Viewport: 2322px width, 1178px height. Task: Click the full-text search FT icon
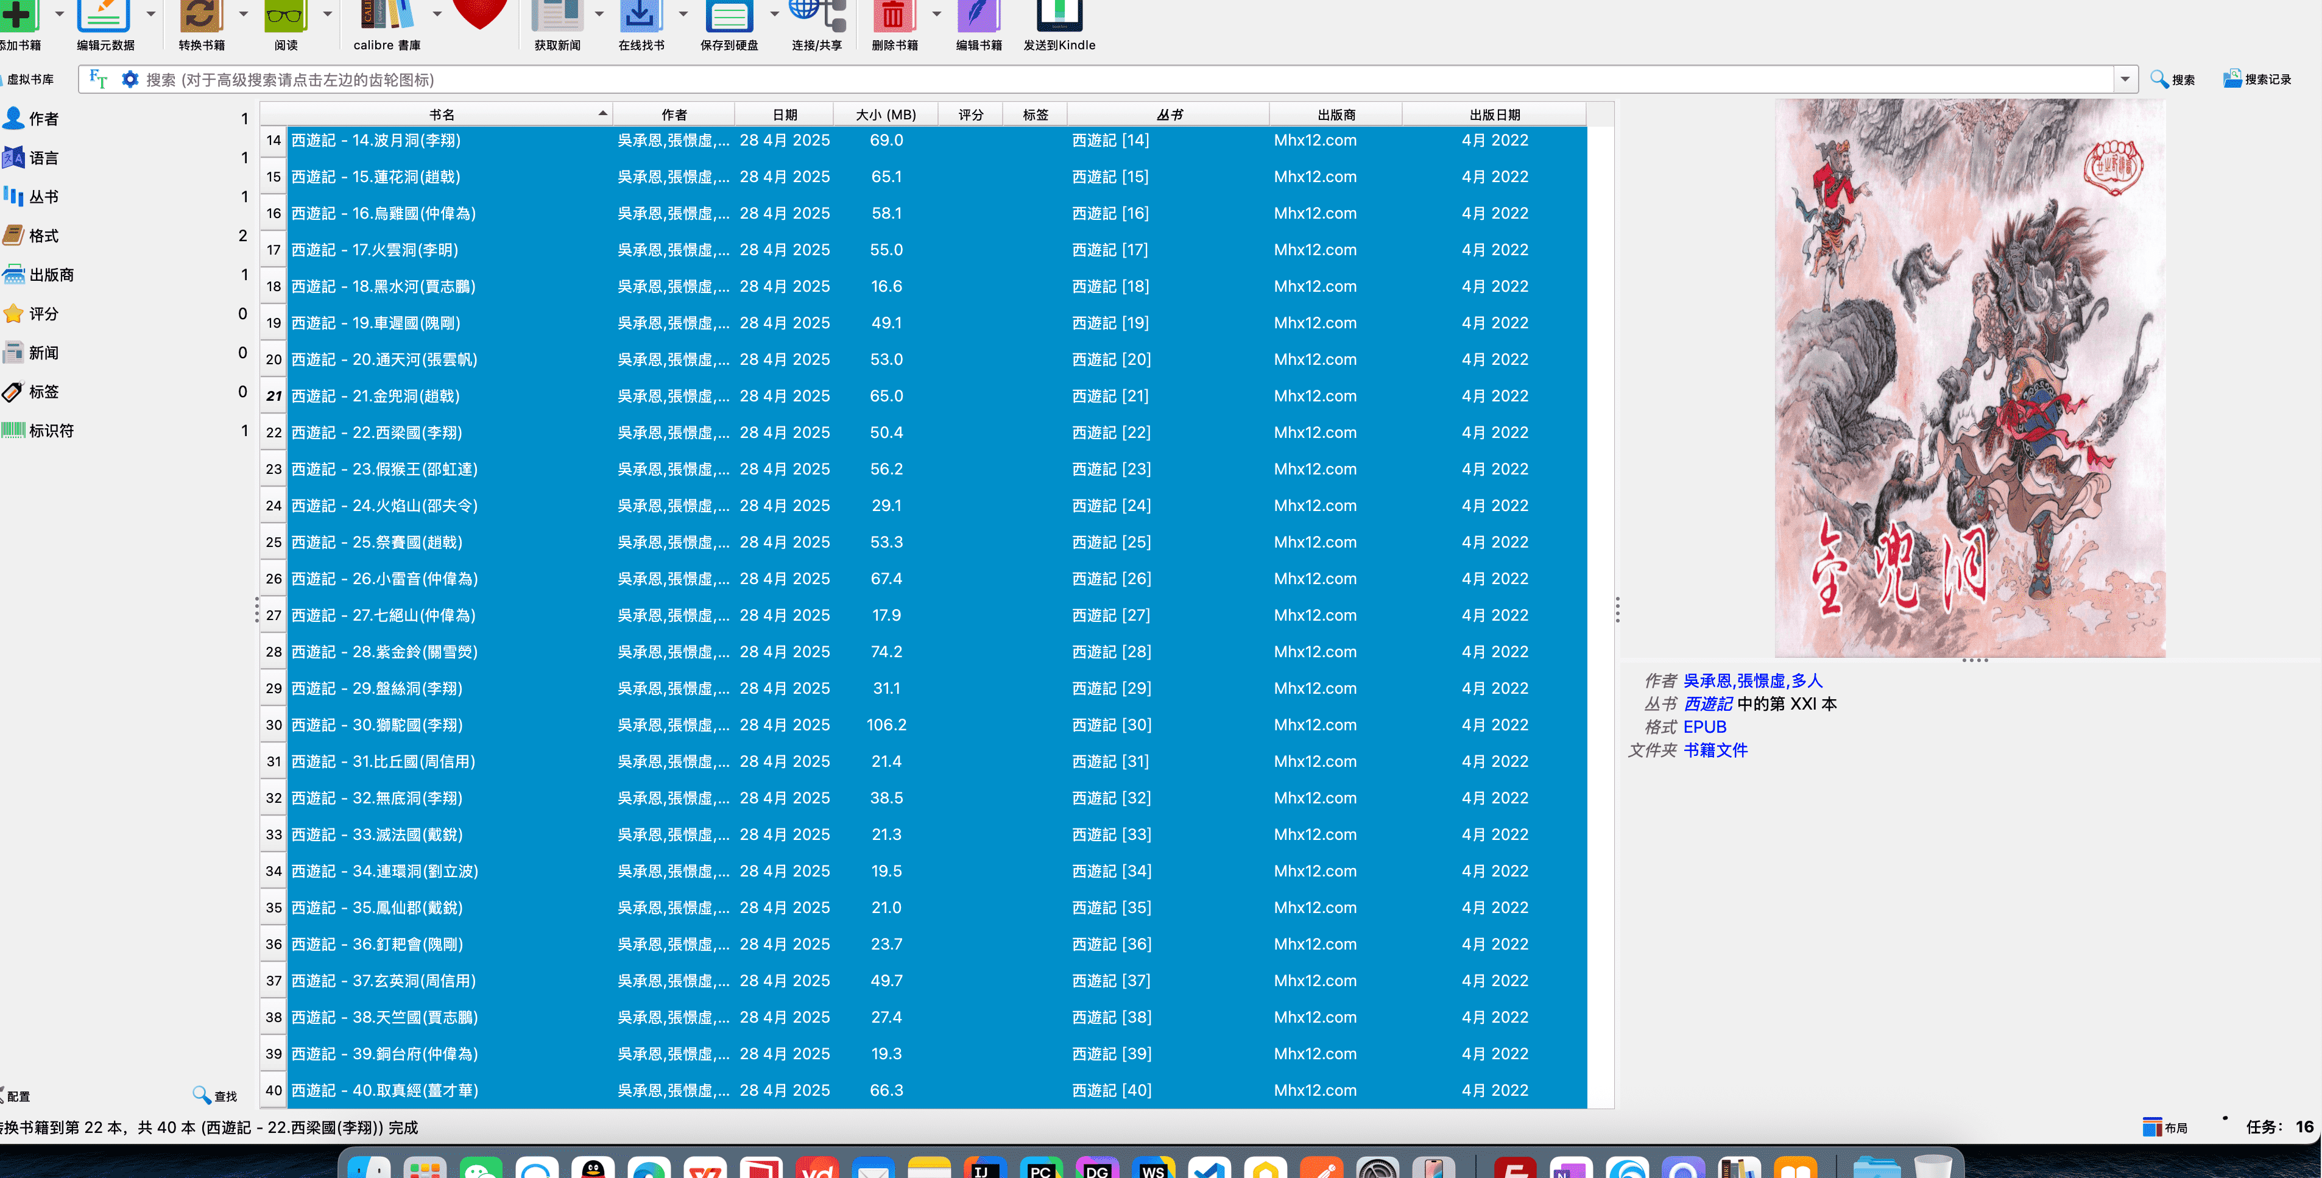coord(98,79)
